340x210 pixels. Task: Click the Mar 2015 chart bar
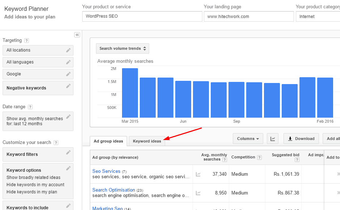pyautogui.click(x=130, y=93)
